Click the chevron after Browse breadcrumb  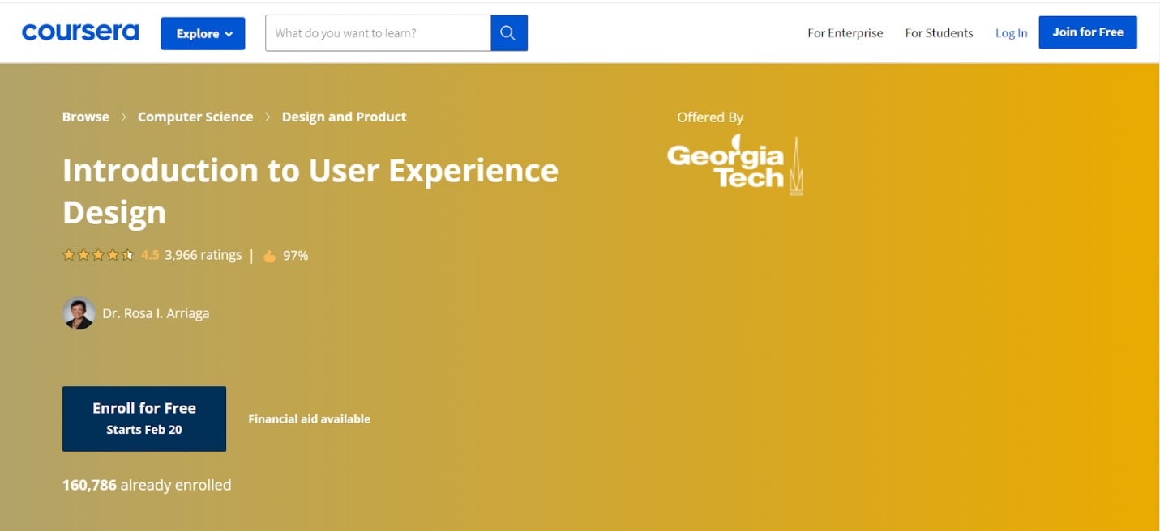point(123,117)
